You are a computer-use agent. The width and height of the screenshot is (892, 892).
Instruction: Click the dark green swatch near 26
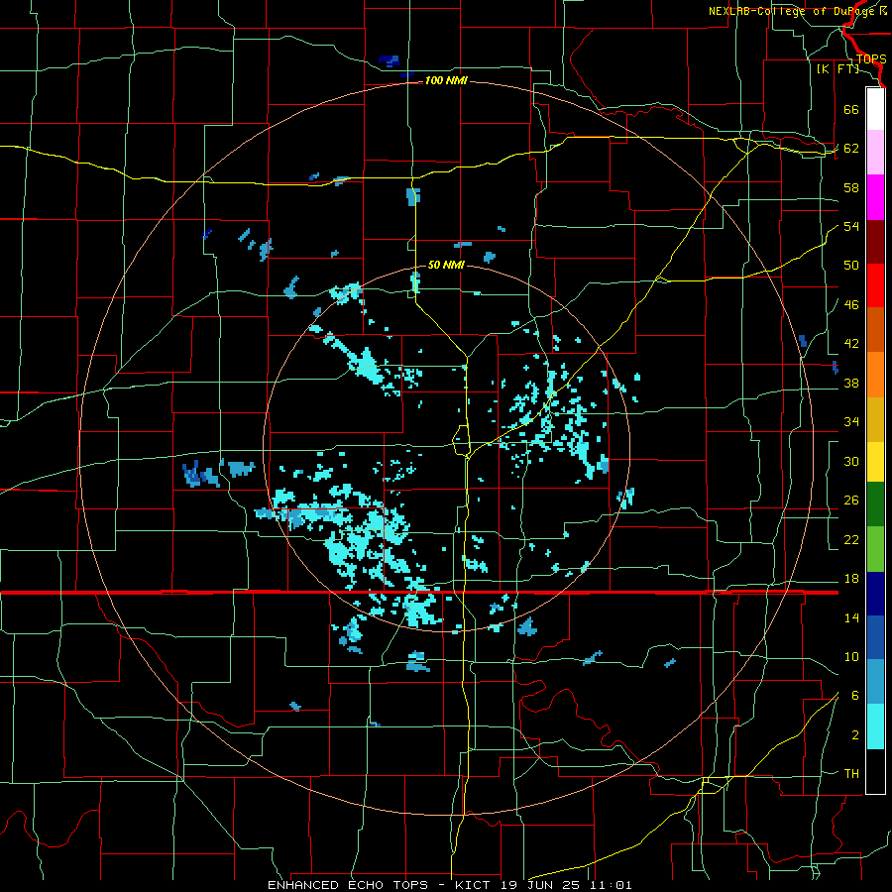(875, 504)
